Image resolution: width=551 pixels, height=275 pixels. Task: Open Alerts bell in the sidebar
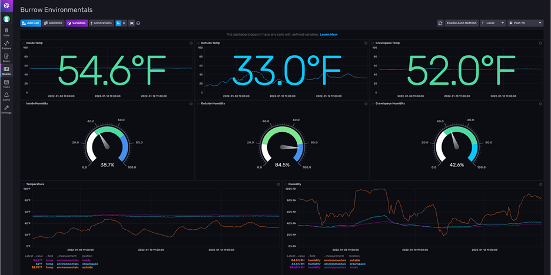click(x=6, y=96)
